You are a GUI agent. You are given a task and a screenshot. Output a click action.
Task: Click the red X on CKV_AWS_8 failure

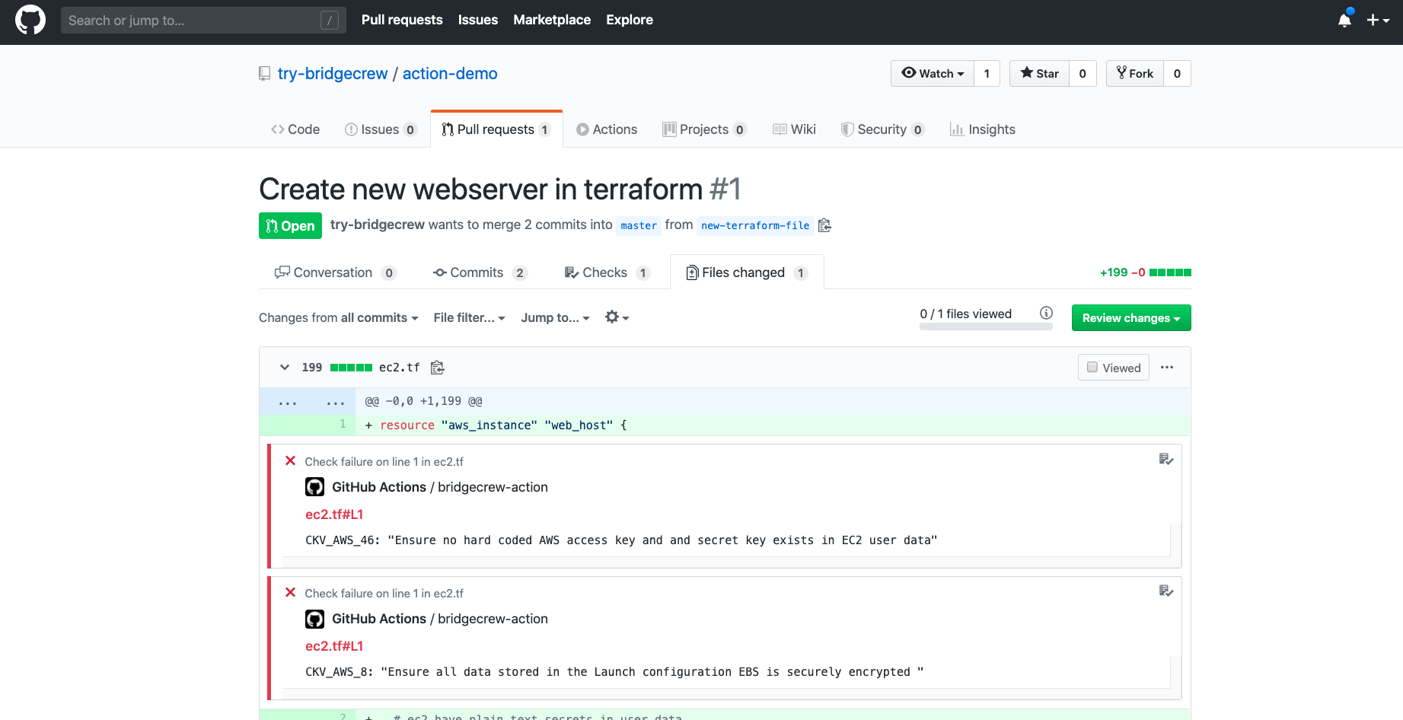290,593
